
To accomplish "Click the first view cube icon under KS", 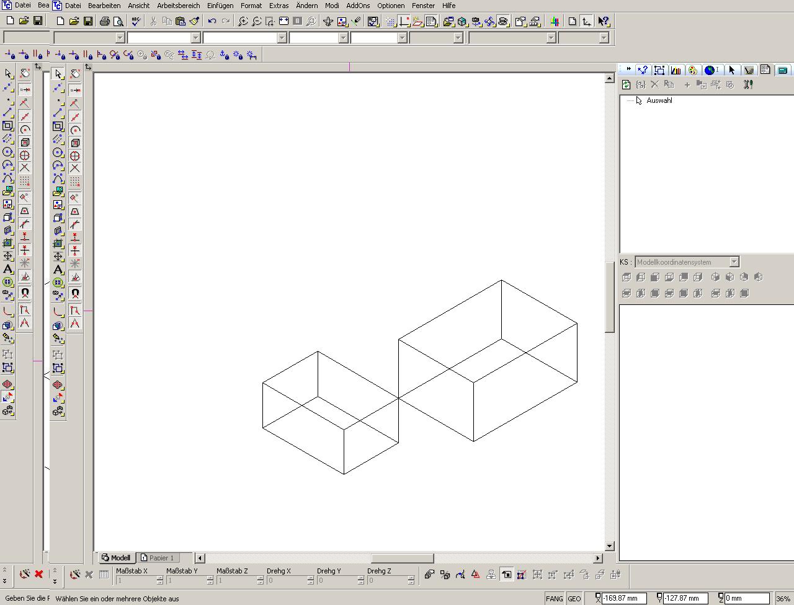I will pyautogui.click(x=627, y=277).
